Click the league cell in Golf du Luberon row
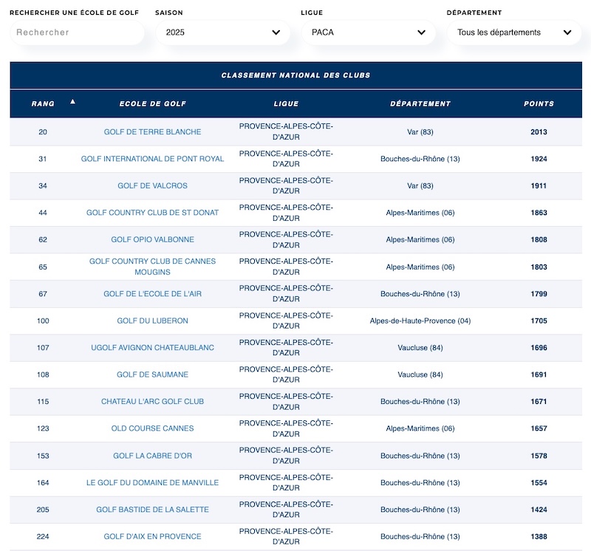 point(286,321)
